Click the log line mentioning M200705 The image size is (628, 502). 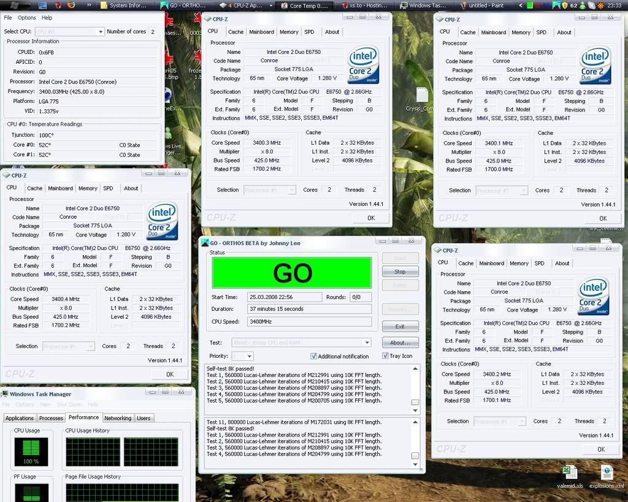point(294,400)
